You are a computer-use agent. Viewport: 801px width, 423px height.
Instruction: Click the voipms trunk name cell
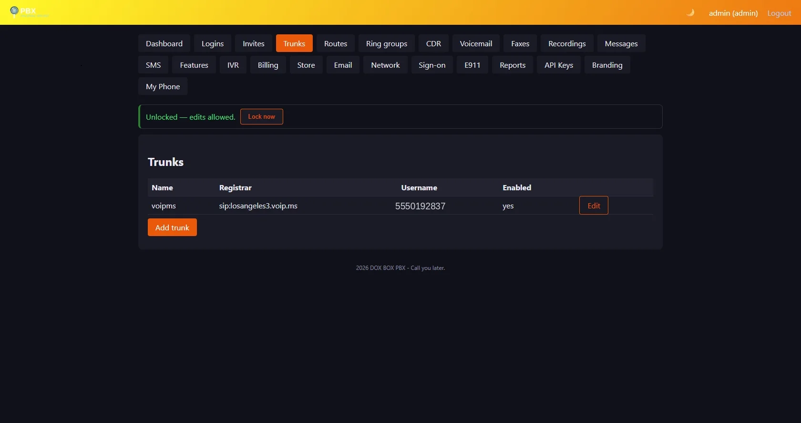click(164, 206)
